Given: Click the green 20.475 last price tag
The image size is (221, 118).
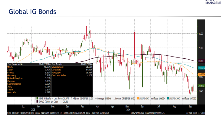Looking at the screenshot, I should click(201, 86).
